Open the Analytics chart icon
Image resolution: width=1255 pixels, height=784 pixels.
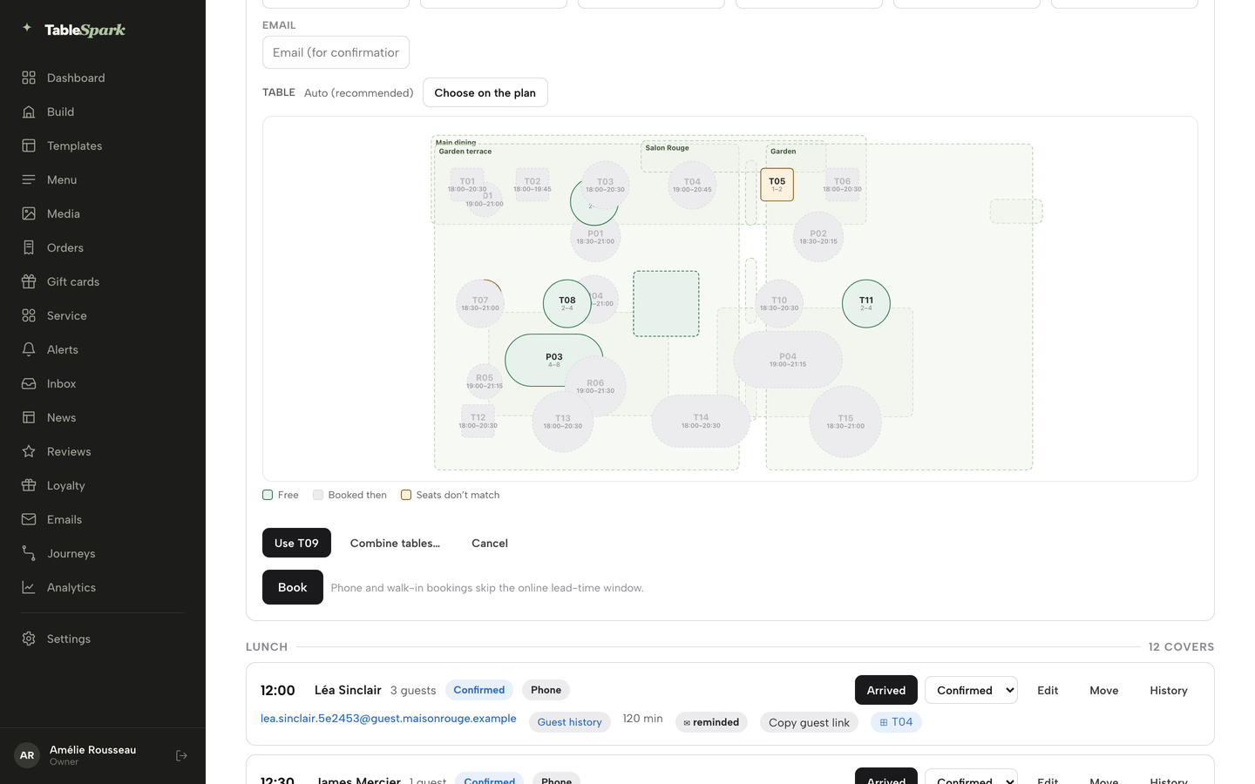click(29, 587)
